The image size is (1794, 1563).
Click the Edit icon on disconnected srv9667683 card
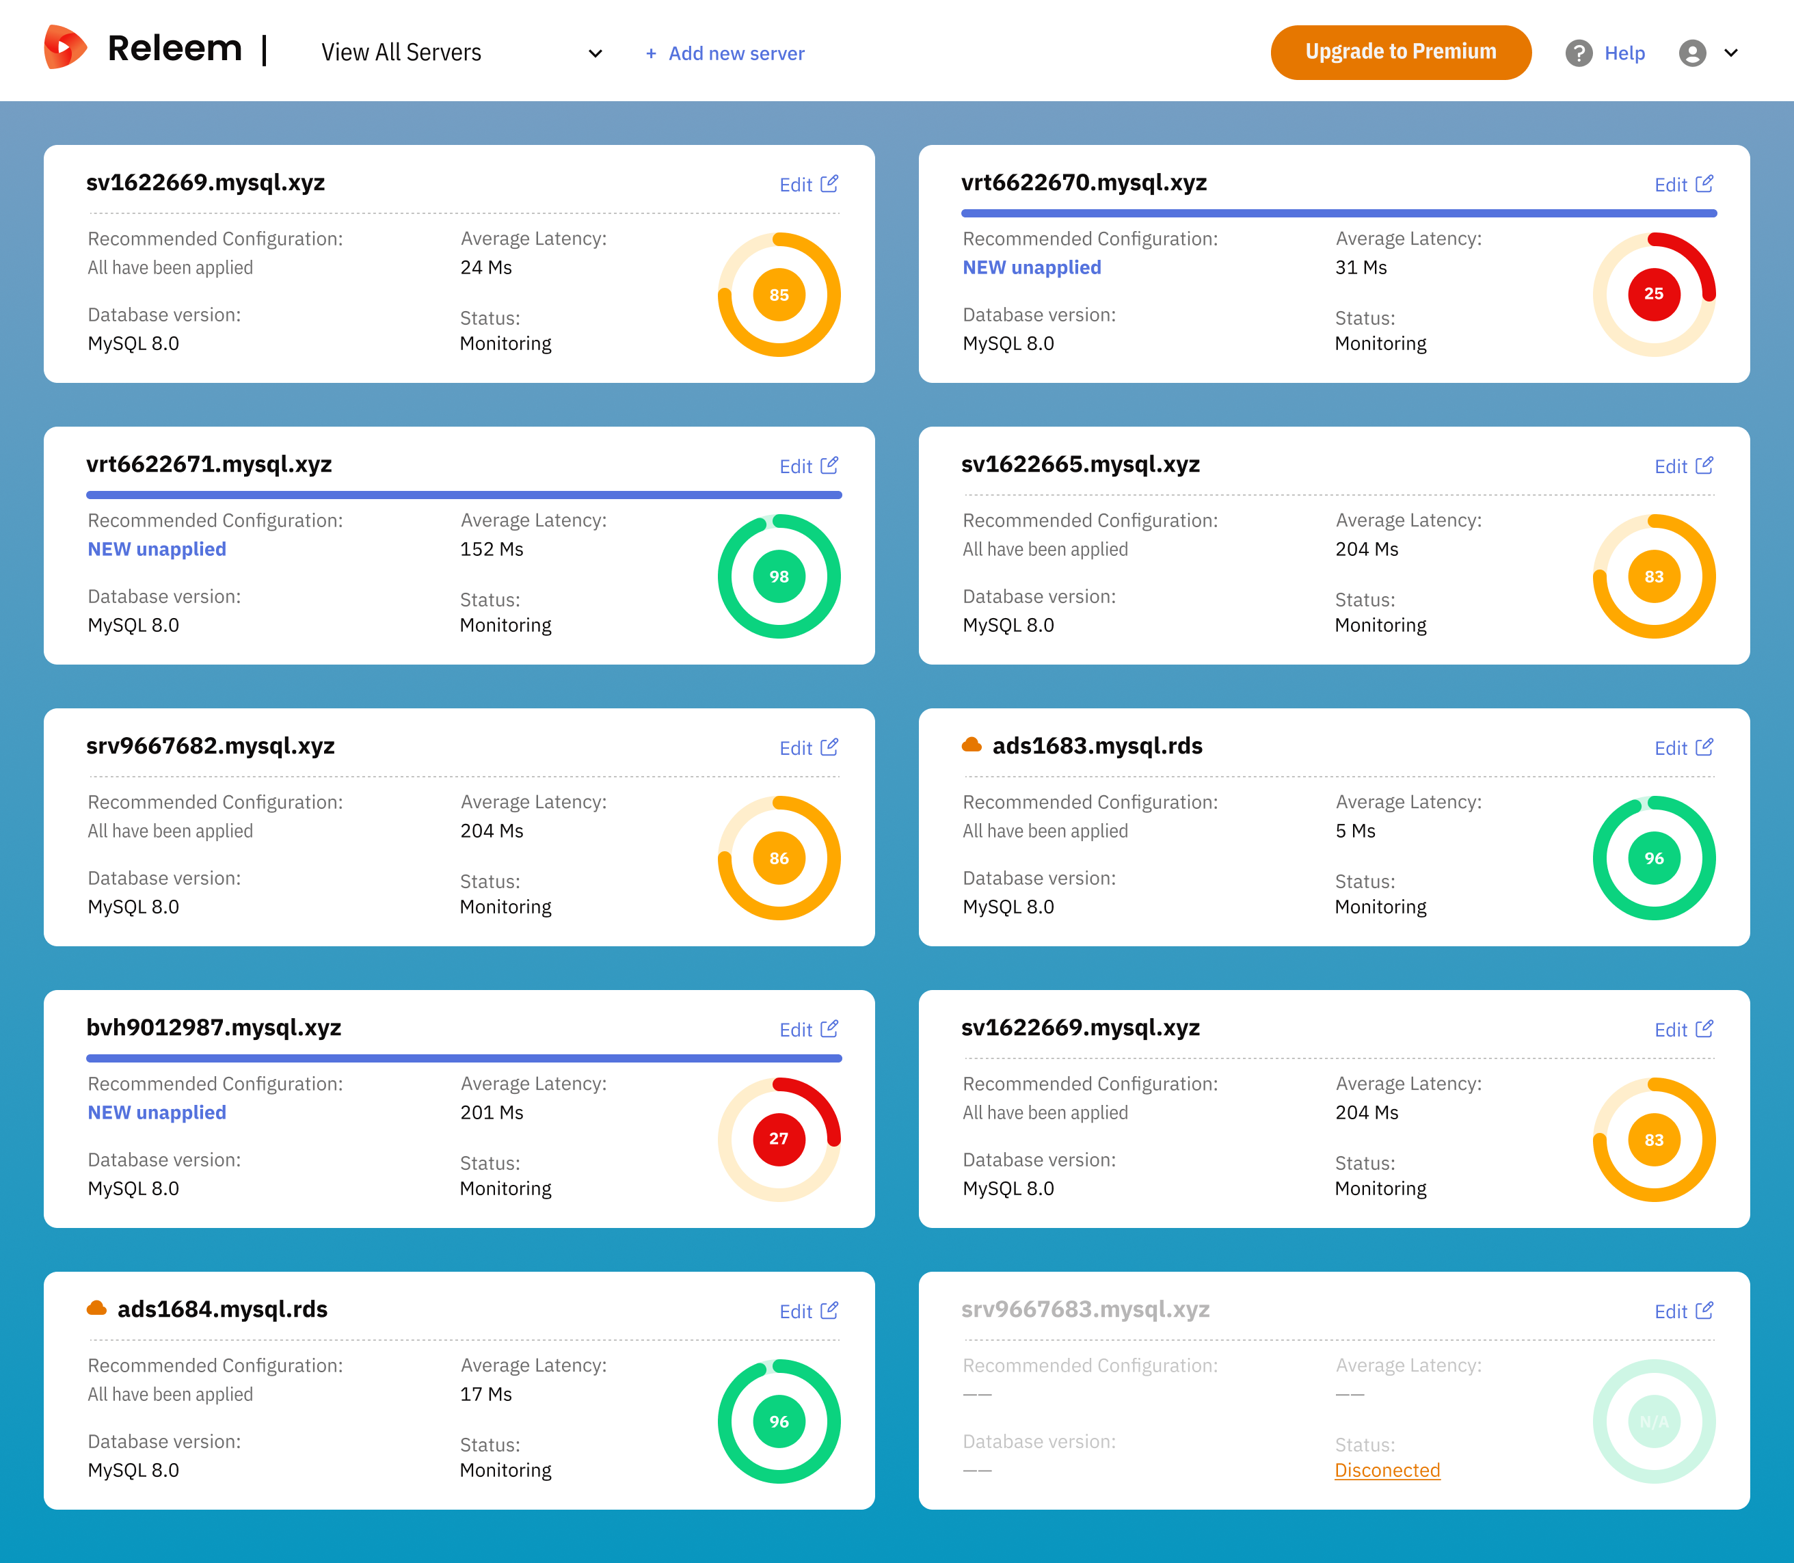point(1705,1310)
